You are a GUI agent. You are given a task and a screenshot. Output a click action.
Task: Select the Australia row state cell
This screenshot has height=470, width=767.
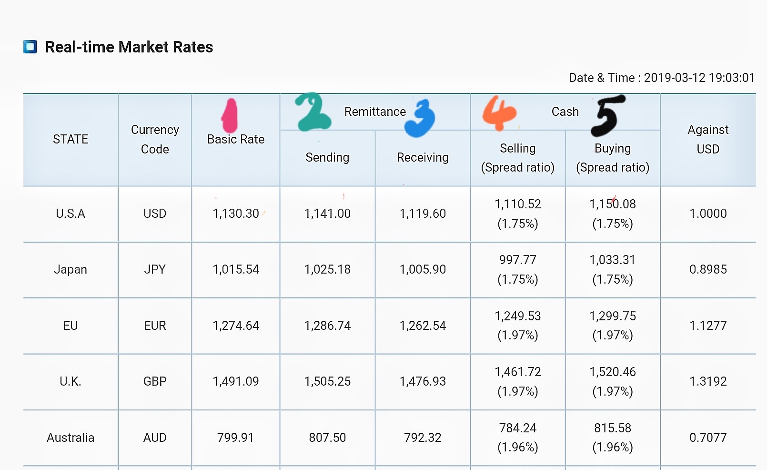click(71, 438)
